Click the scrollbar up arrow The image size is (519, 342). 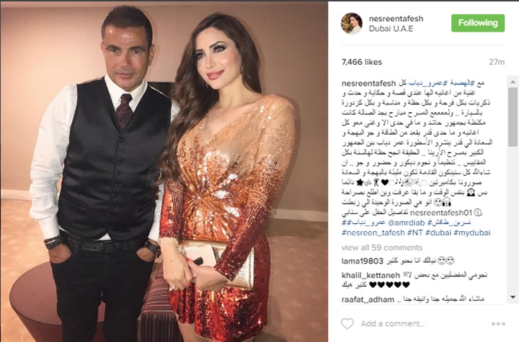[x=513, y=81]
